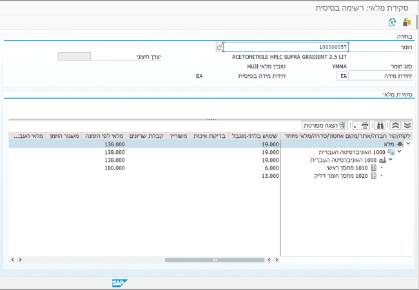Click the horizontal splitter dots handle

coord(211,119)
